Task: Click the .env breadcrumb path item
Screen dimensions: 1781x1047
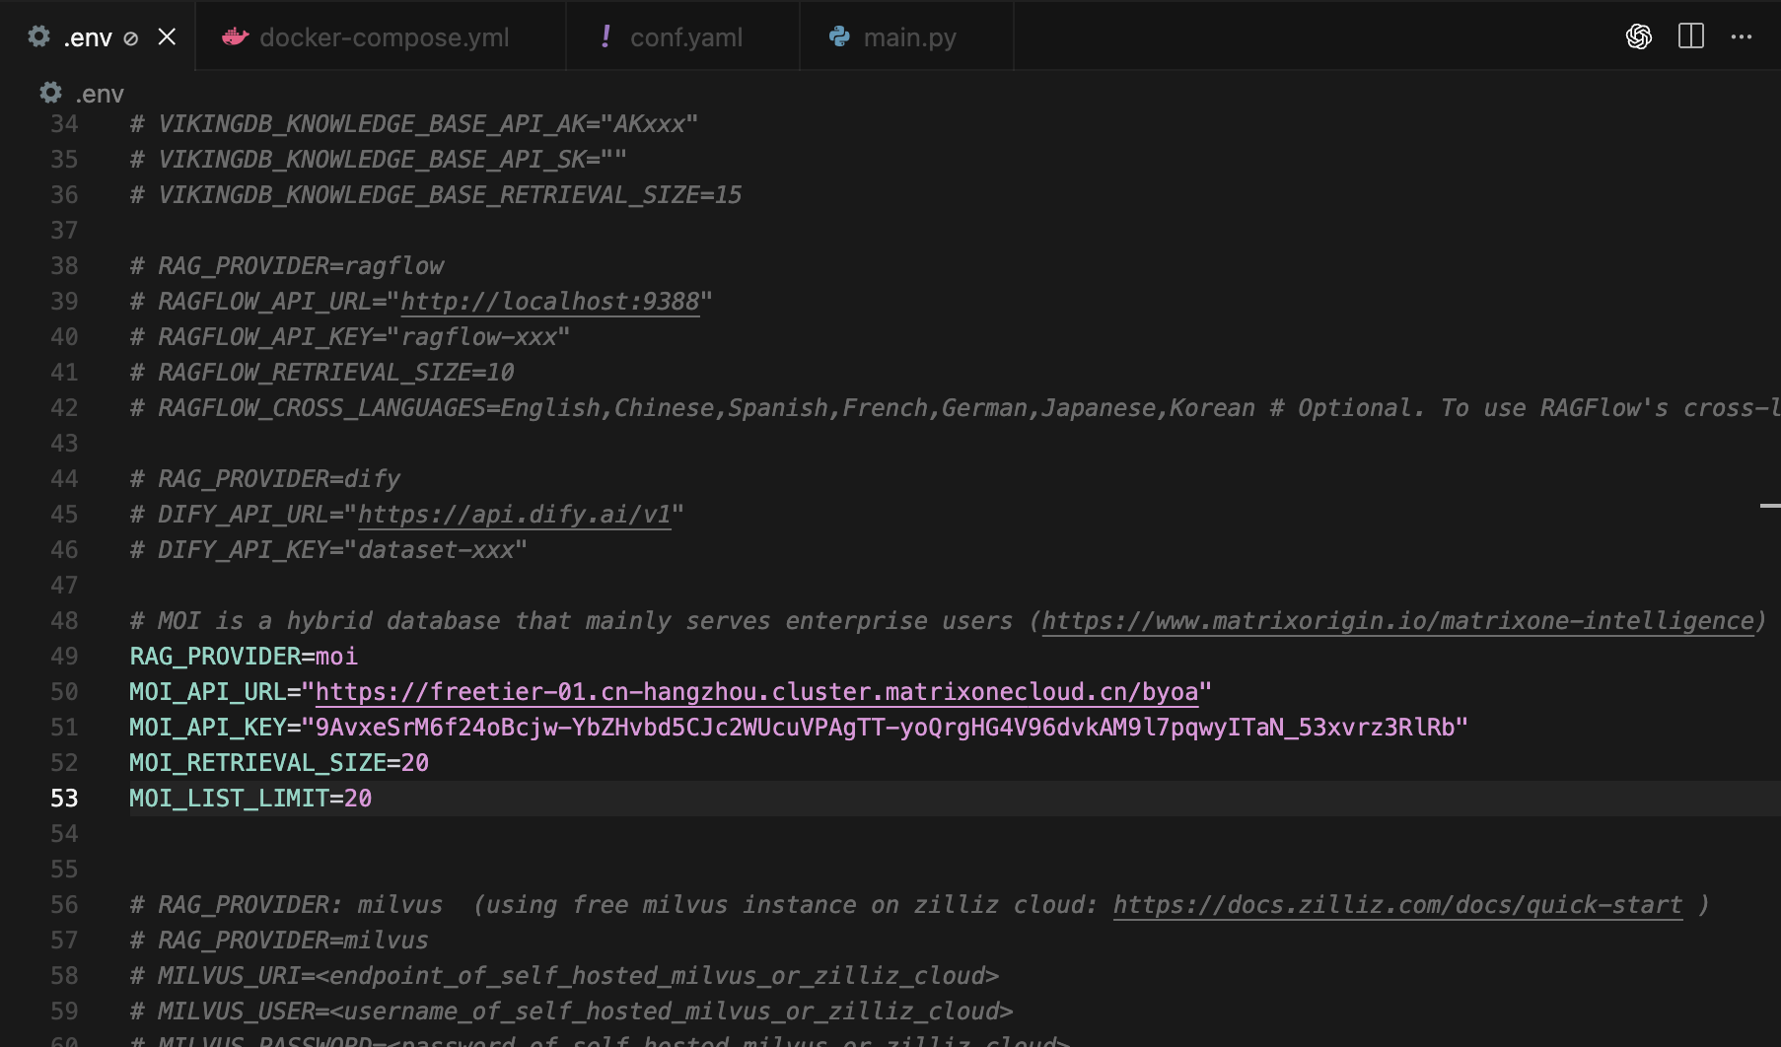Action: coord(100,94)
